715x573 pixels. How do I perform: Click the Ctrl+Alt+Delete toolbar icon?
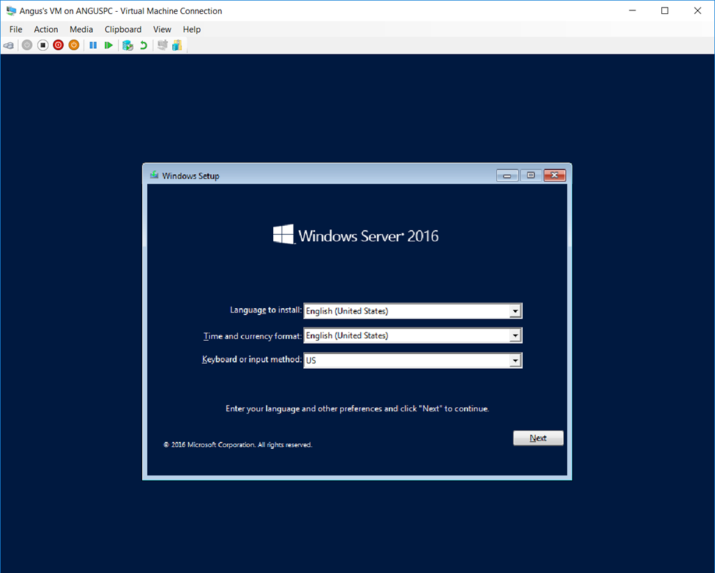click(x=8, y=45)
